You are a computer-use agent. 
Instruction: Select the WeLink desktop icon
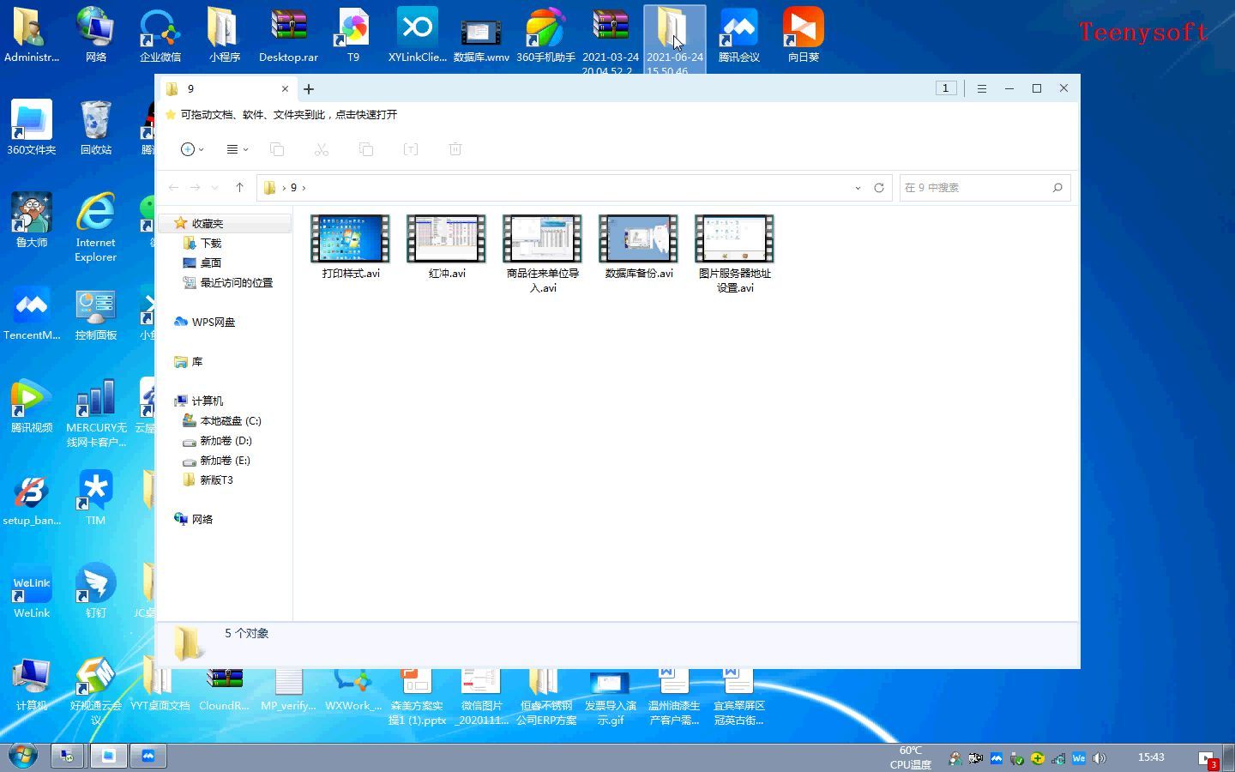(x=32, y=591)
